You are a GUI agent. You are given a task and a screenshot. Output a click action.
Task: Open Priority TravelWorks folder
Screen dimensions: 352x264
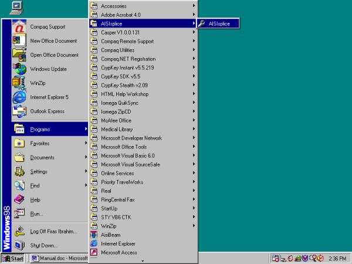pos(143,182)
